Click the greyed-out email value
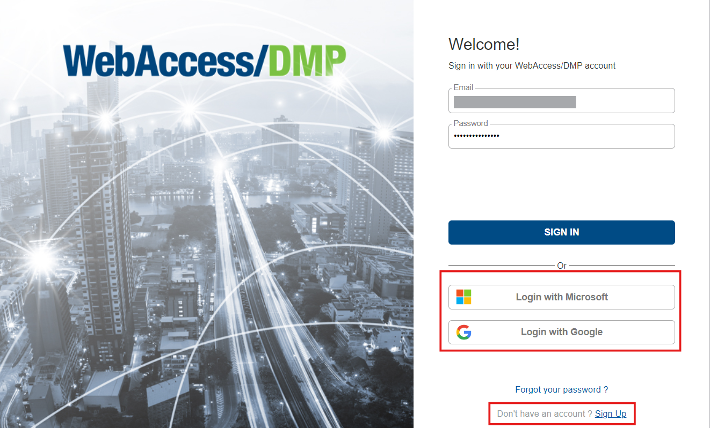This screenshot has height=428, width=710. (x=515, y=102)
